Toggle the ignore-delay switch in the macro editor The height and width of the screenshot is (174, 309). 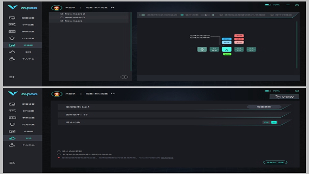142,15
